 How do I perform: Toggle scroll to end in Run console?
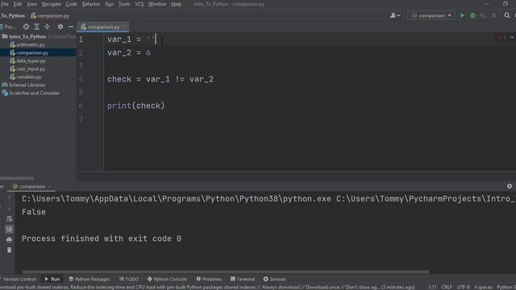point(9,229)
